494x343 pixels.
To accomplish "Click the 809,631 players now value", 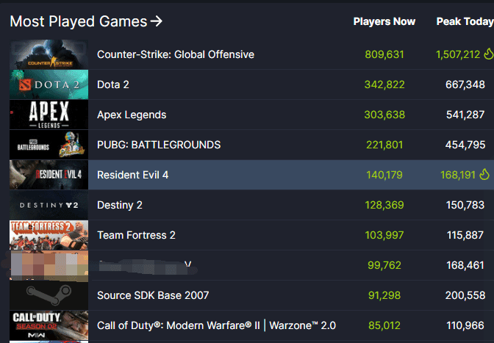I will pyautogui.click(x=384, y=54).
